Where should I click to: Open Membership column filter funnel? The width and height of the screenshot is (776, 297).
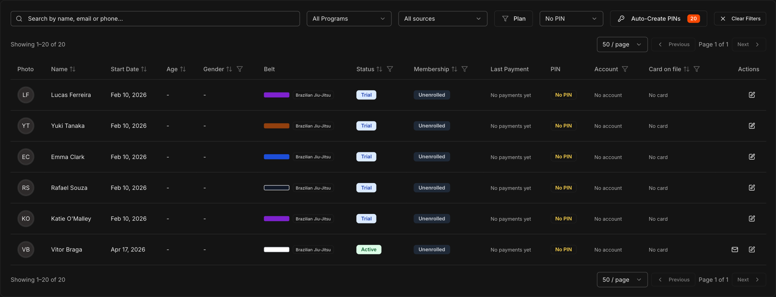tap(465, 69)
